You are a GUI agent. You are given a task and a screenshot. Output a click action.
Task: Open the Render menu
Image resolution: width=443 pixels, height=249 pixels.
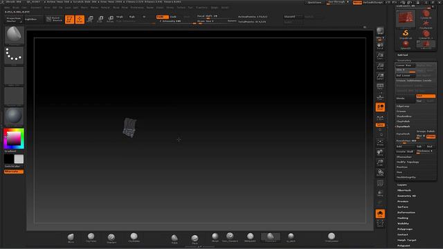coord(150,8)
